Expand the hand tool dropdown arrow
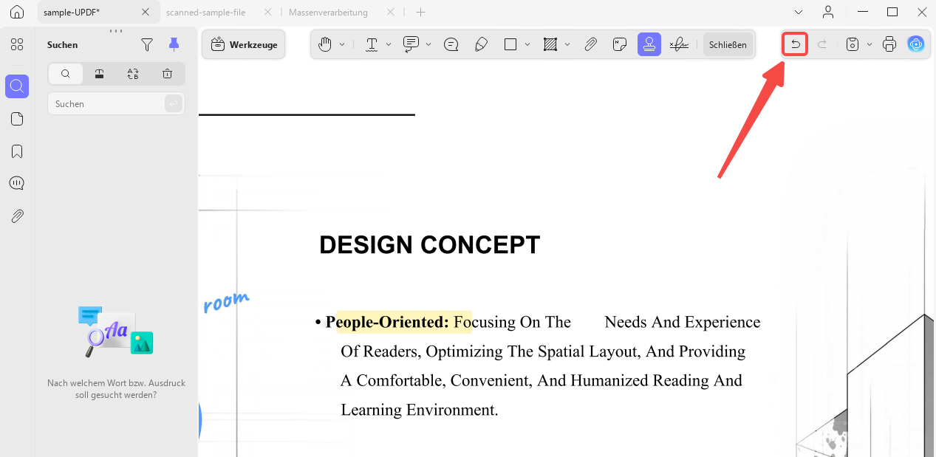Screen dimensions: 936x457 tap(342, 44)
